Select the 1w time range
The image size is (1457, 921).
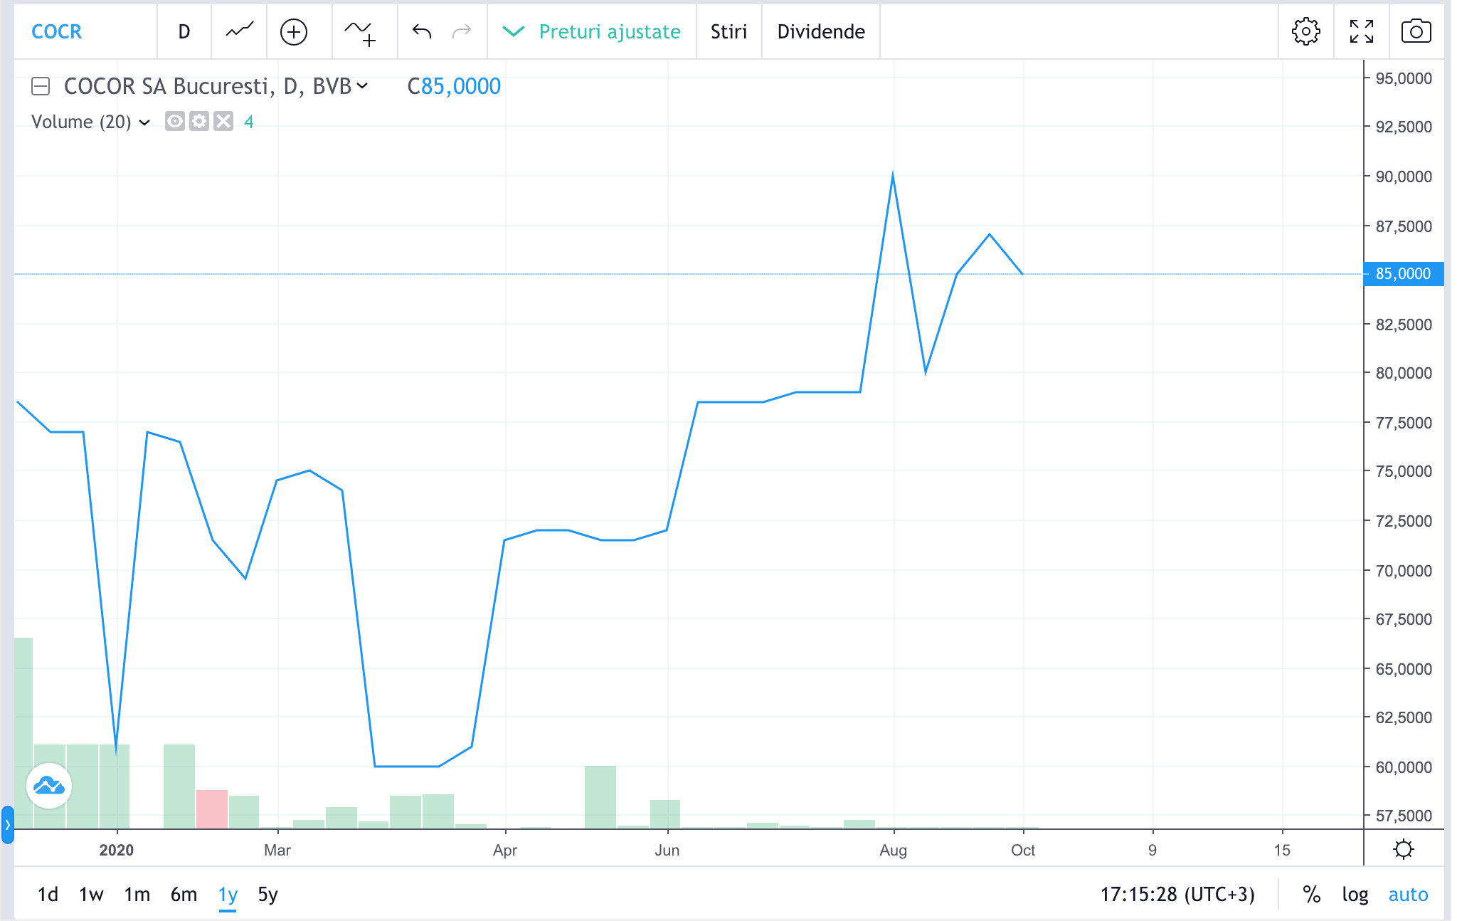point(91,895)
